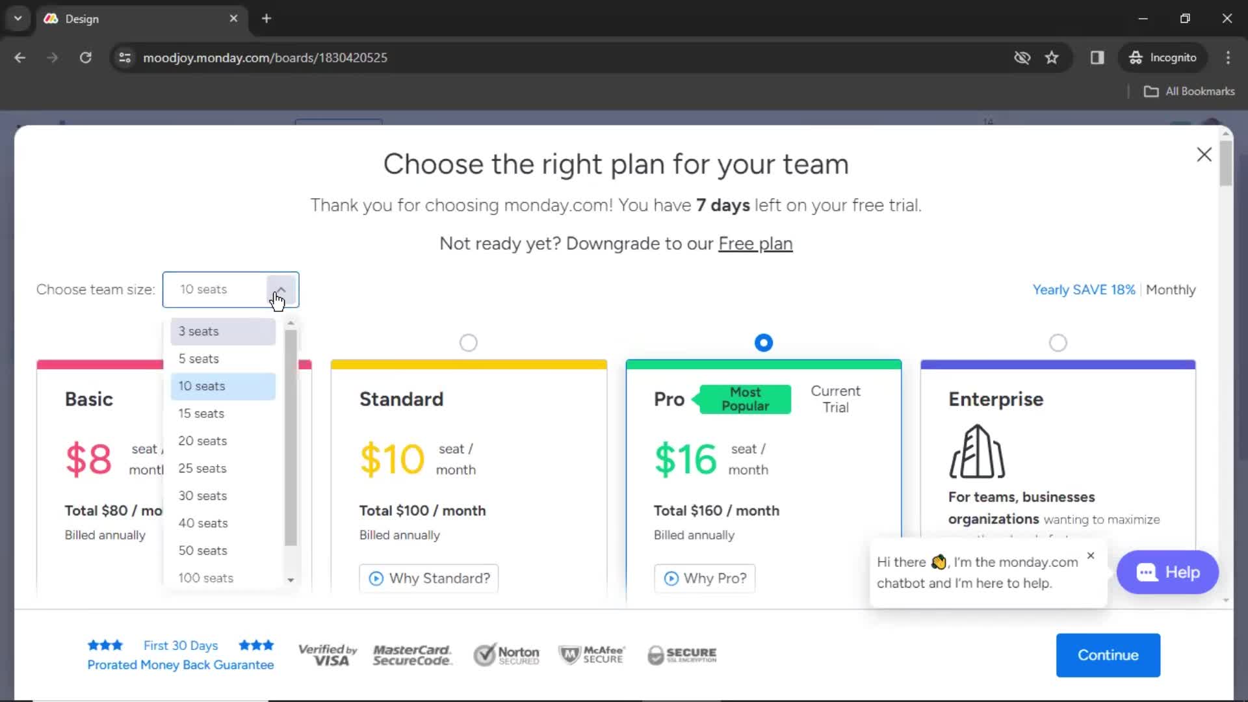The width and height of the screenshot is (1248, 702).
Task: Select the Standard plan radio button
Action: point(469,343)
